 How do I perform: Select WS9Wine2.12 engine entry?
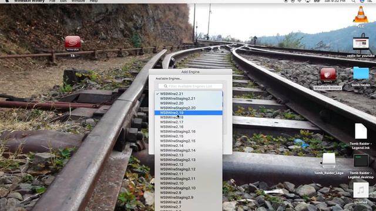[189, 165]
